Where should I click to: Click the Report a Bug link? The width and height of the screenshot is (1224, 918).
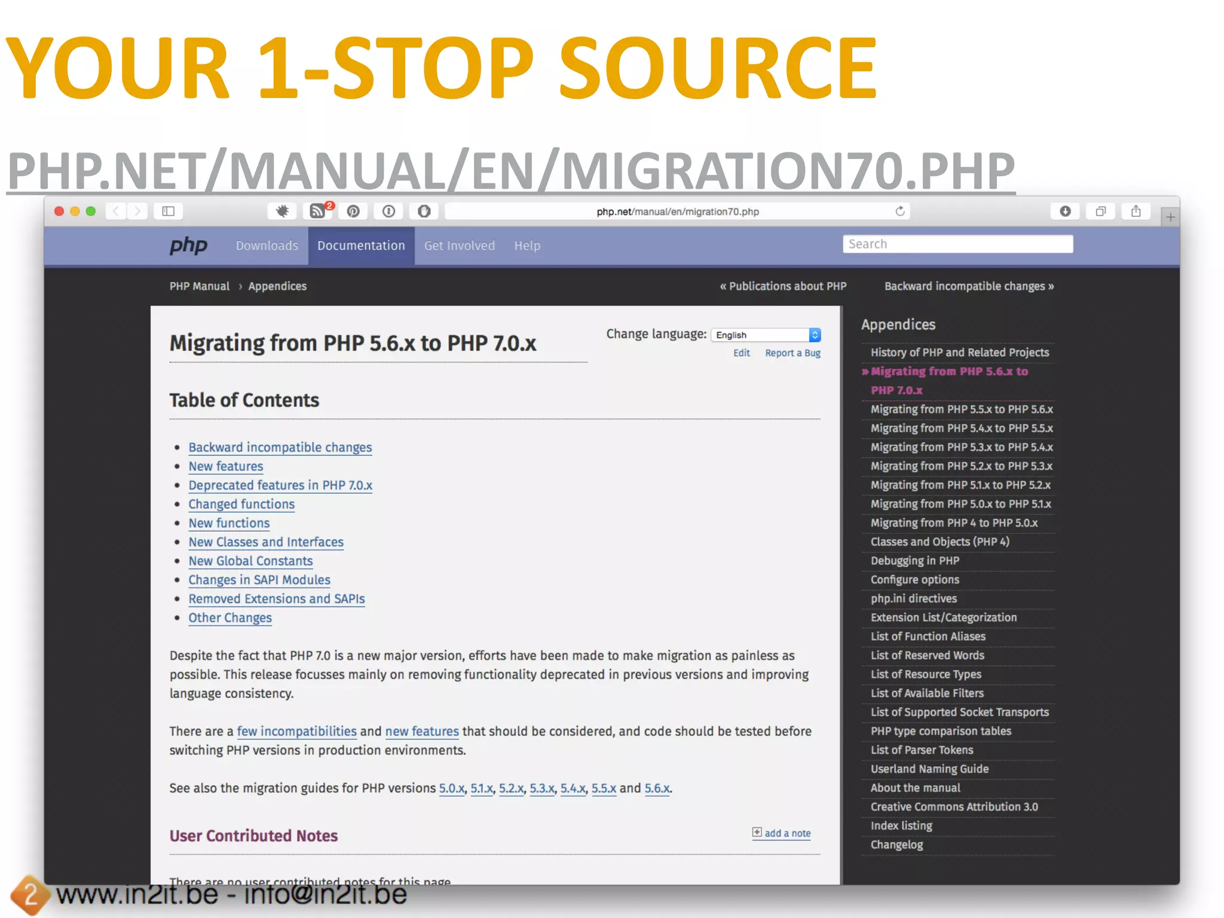click(792, 353)
